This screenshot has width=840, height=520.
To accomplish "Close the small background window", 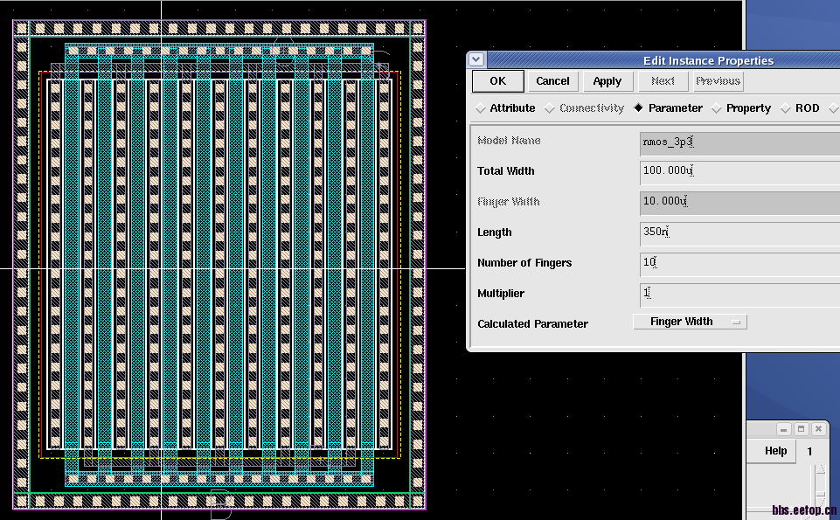I will point(818,429).
